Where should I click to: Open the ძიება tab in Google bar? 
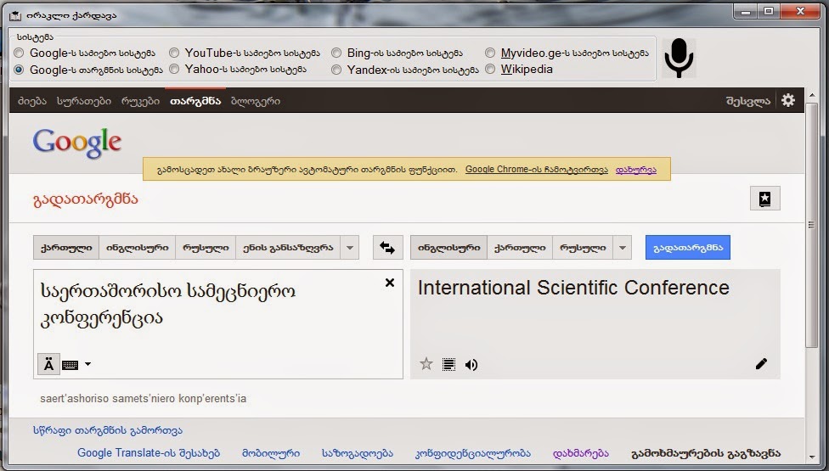(x=32, y=101)
